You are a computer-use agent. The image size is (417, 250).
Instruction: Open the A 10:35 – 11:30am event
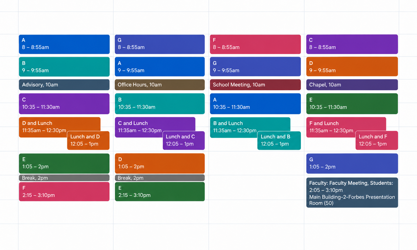point(255,104)
